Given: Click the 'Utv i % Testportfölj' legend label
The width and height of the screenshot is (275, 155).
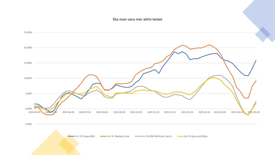Looking at the screenshot, I should click(x=85, y=136).
